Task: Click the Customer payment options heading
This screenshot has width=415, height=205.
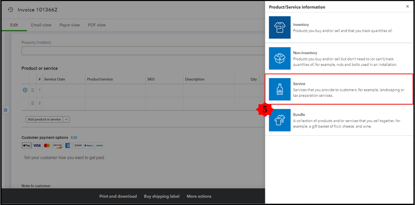Action: pos(45,138)
